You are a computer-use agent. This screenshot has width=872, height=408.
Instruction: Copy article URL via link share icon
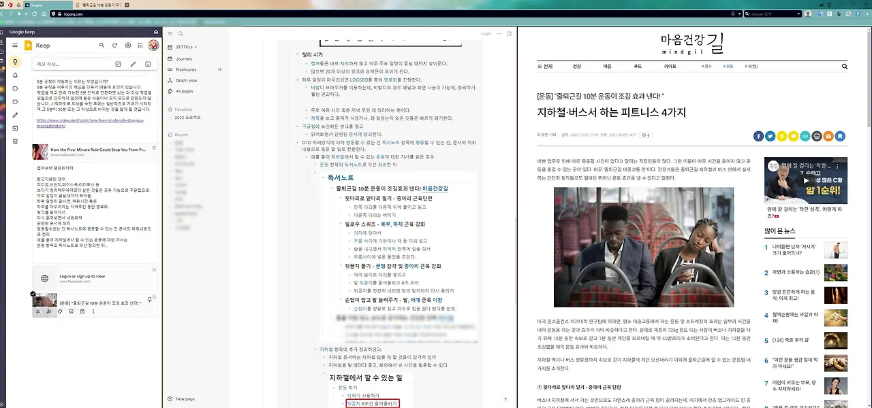(x=805, y=136)
